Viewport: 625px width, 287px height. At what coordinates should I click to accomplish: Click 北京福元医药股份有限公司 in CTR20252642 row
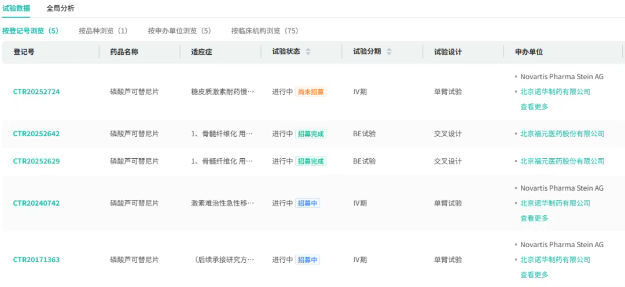pos(562,134)
